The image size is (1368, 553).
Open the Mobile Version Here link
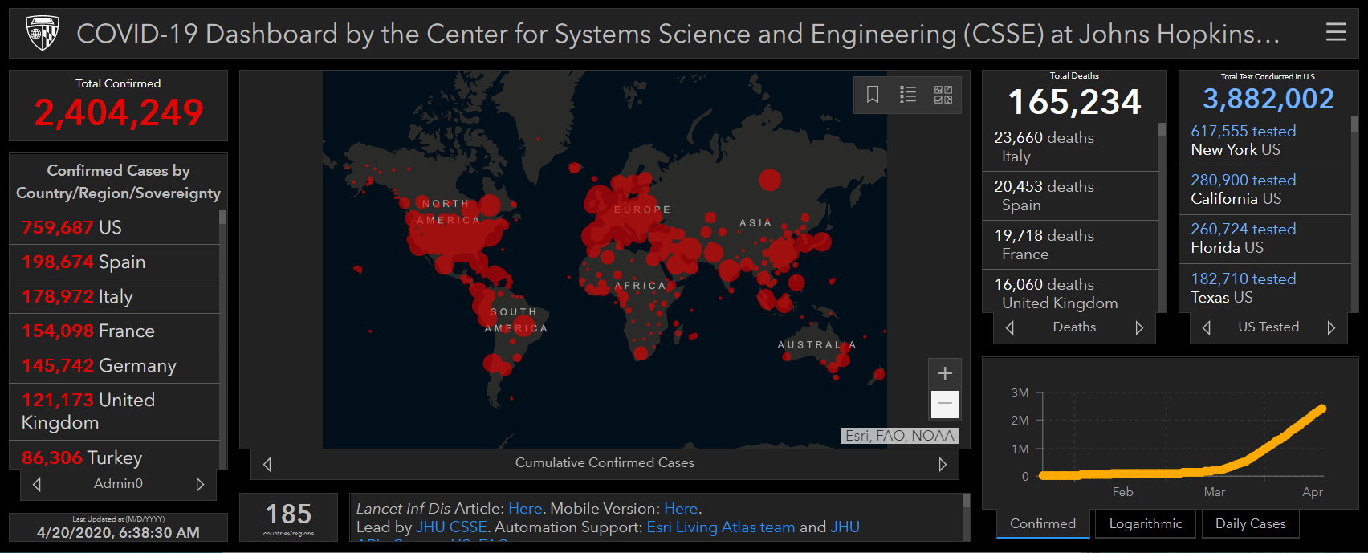click(x=681, y=508)
